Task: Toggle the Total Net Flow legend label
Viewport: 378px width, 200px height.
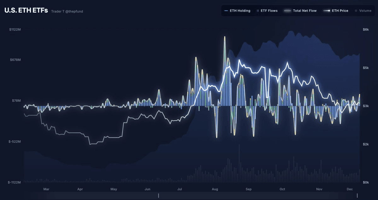Action: tap(305, 11)
